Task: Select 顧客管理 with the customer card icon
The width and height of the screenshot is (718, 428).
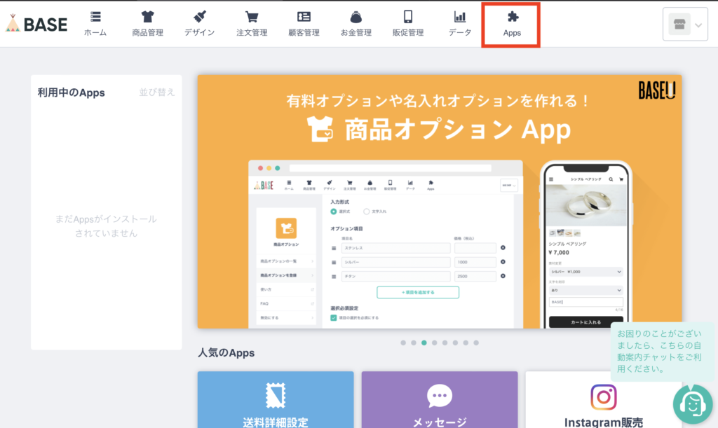Action: tap(304, 24)
